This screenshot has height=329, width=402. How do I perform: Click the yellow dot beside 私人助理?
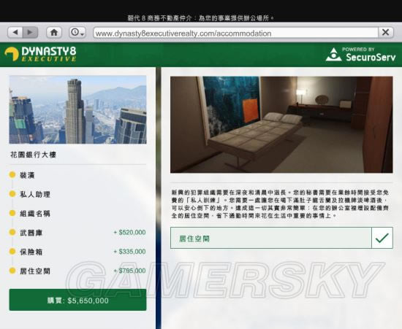tap(12, 194)
